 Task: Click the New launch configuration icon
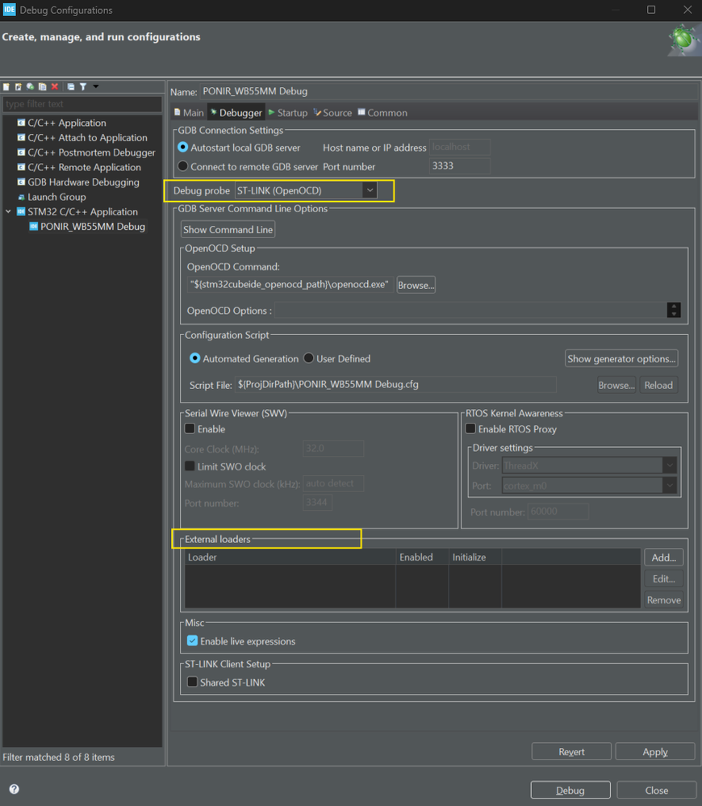pos(6,87)
